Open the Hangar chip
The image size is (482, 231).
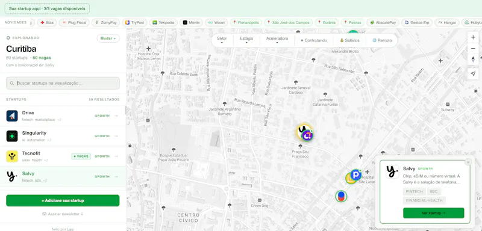[447, 23]
